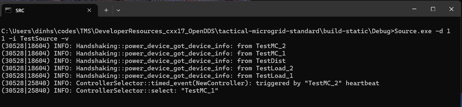The width and height of the screenshot is (462, 107).
Task: Click the device info line from TestMC_1
Action: [144, 54]
